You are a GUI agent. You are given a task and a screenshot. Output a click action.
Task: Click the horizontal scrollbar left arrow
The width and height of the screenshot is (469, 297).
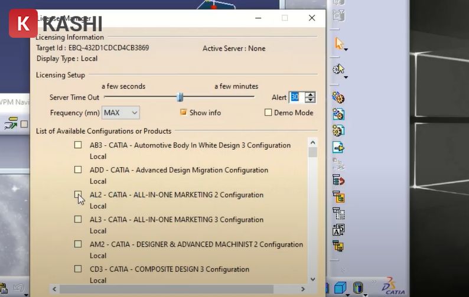click(54, 289)
